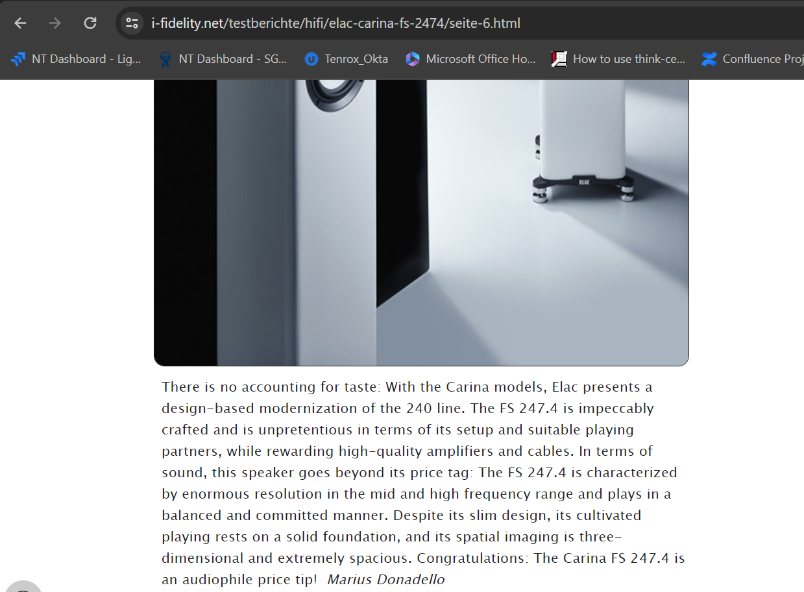This screenshot has width=804, height=592.
Task: Click the sentence 'Congratulations: The Carina FS 247.4 is'
Action: [x=551, y=558]
